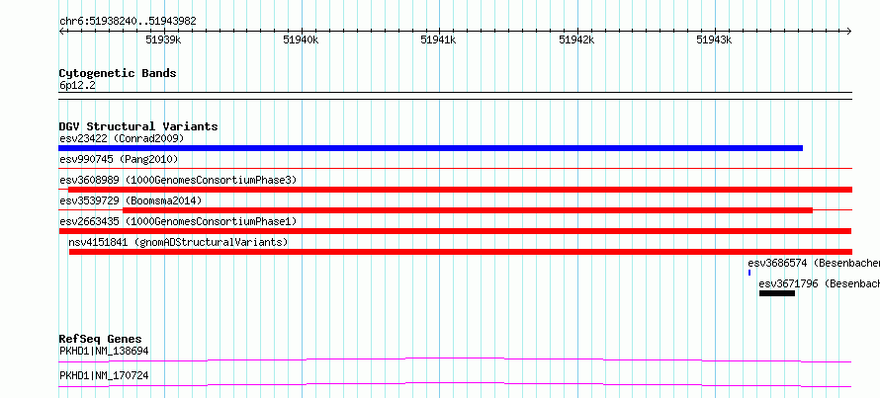Open nsv4151841 gnomADStructuralVariants label
Viewport: 880px width, 398px height.
coord(178,242)
